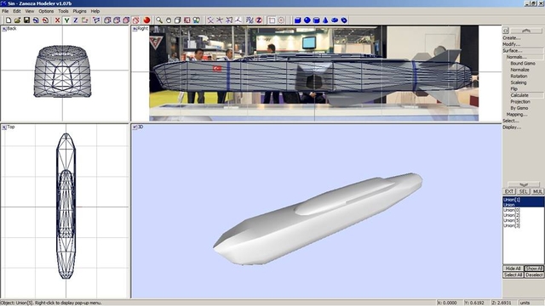Toggle the SEL mode button
Screen dimensions: 545x306
point(523,191)
